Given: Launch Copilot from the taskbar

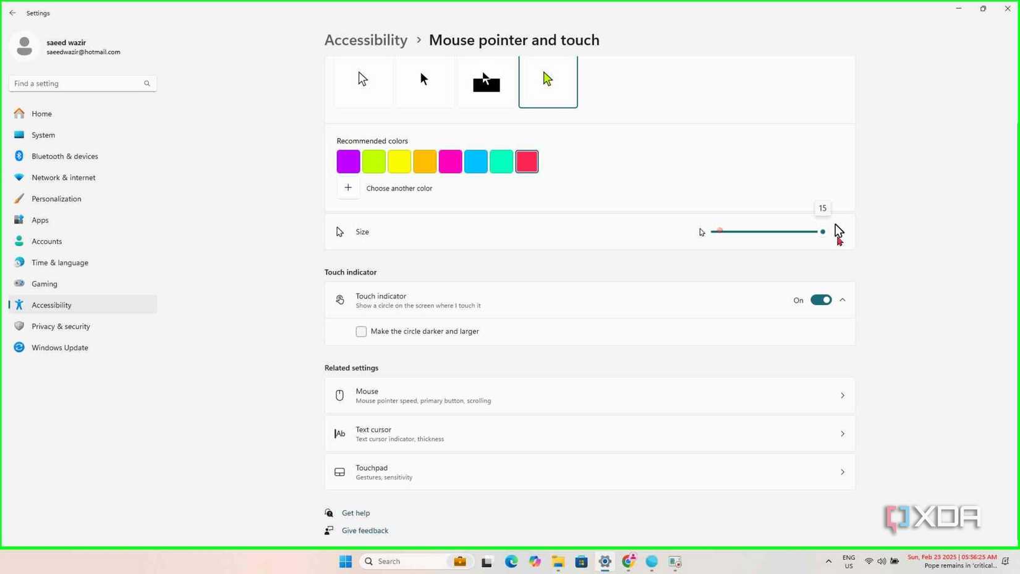Looking at the screenshot, I should [534, 561].
